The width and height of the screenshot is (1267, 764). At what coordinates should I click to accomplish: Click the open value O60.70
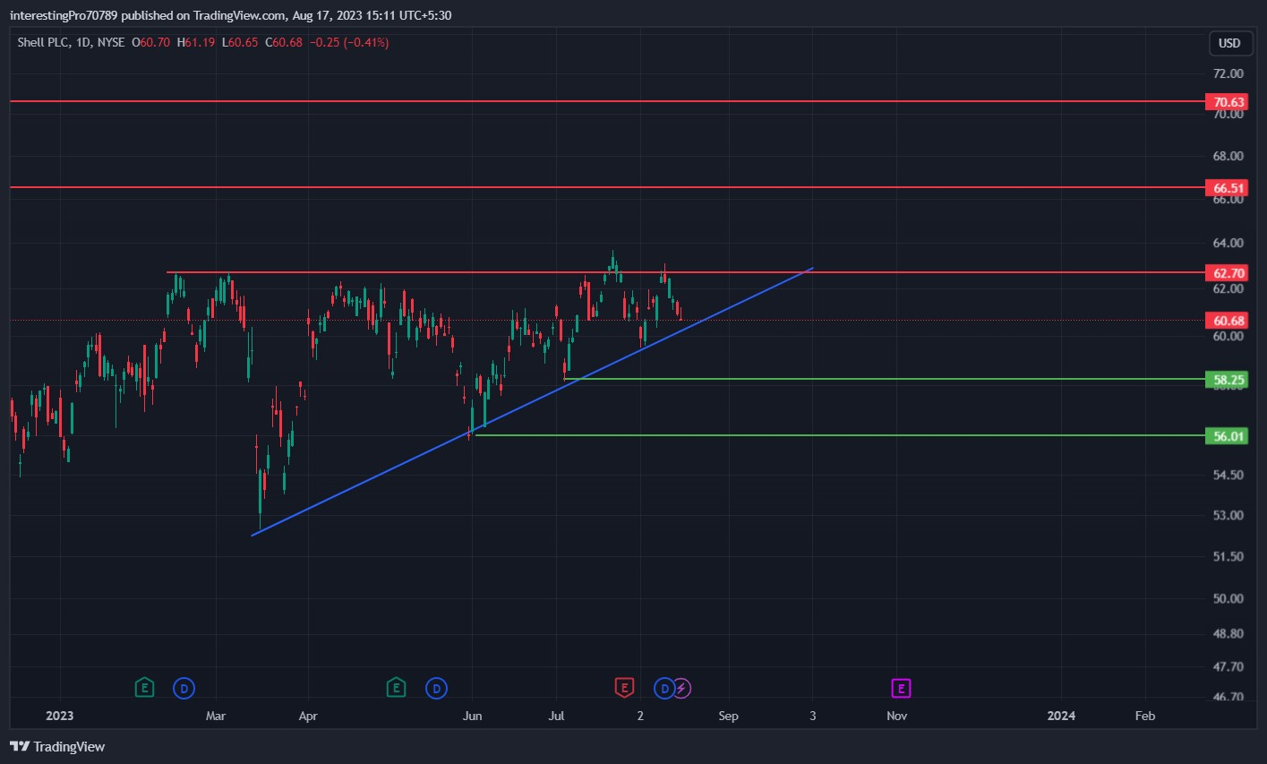(151, 42)
